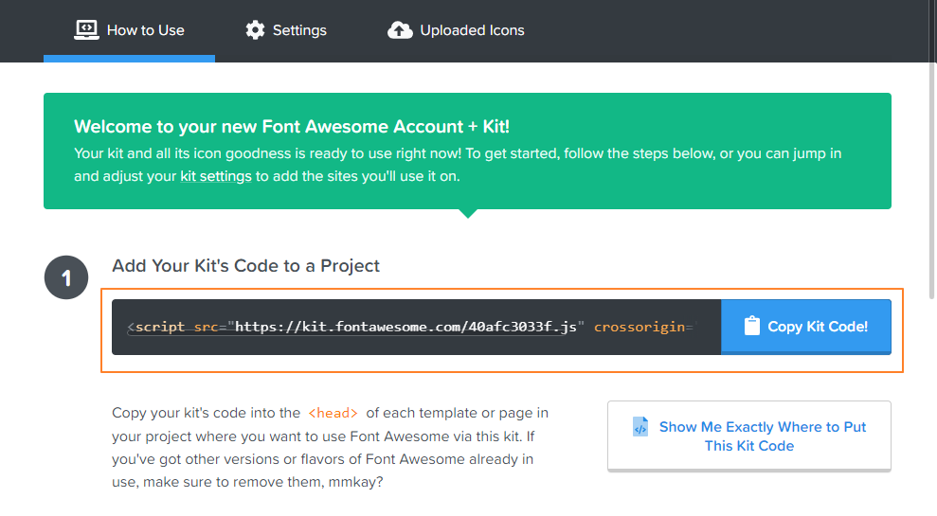This screenshot has width=937, height=516.
Task: Click the green banner's pointer arrow
Action: click(x=468, y=213)
